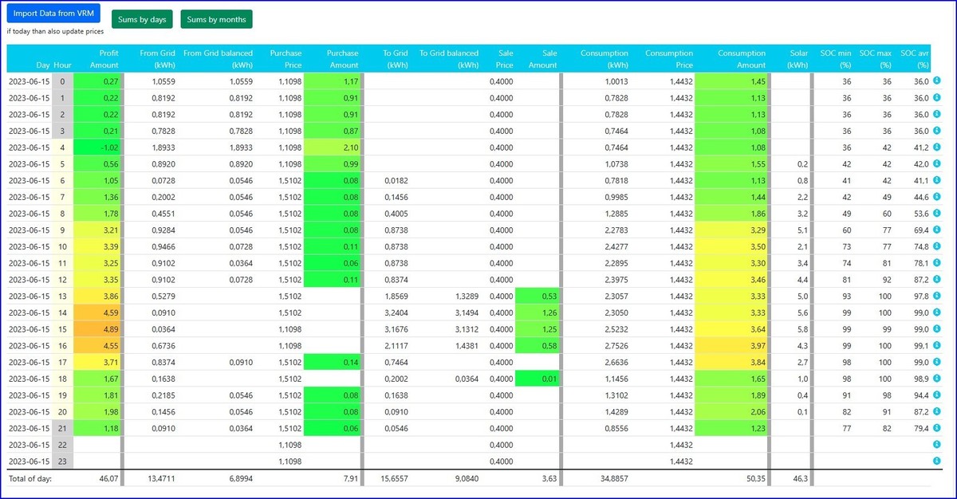
Task: Click info icon for hour 21 row
Action: coord(937,428)
